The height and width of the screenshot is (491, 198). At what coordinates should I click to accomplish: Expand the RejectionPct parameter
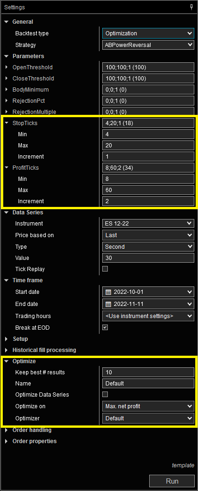[7, 101]
